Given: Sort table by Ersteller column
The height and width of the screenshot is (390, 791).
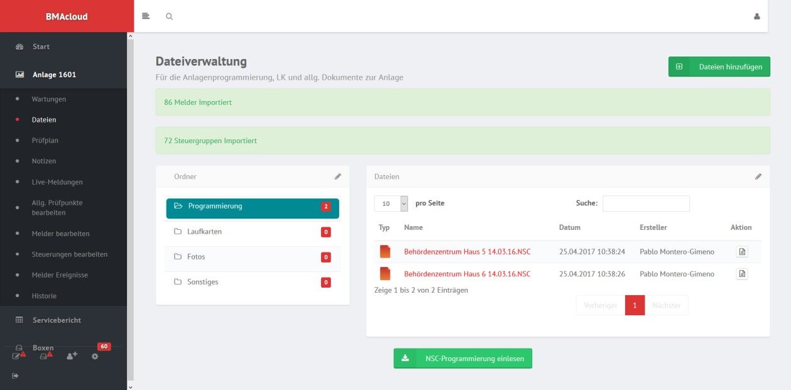Looking at the screenshot, I should [x=653, y=227].
